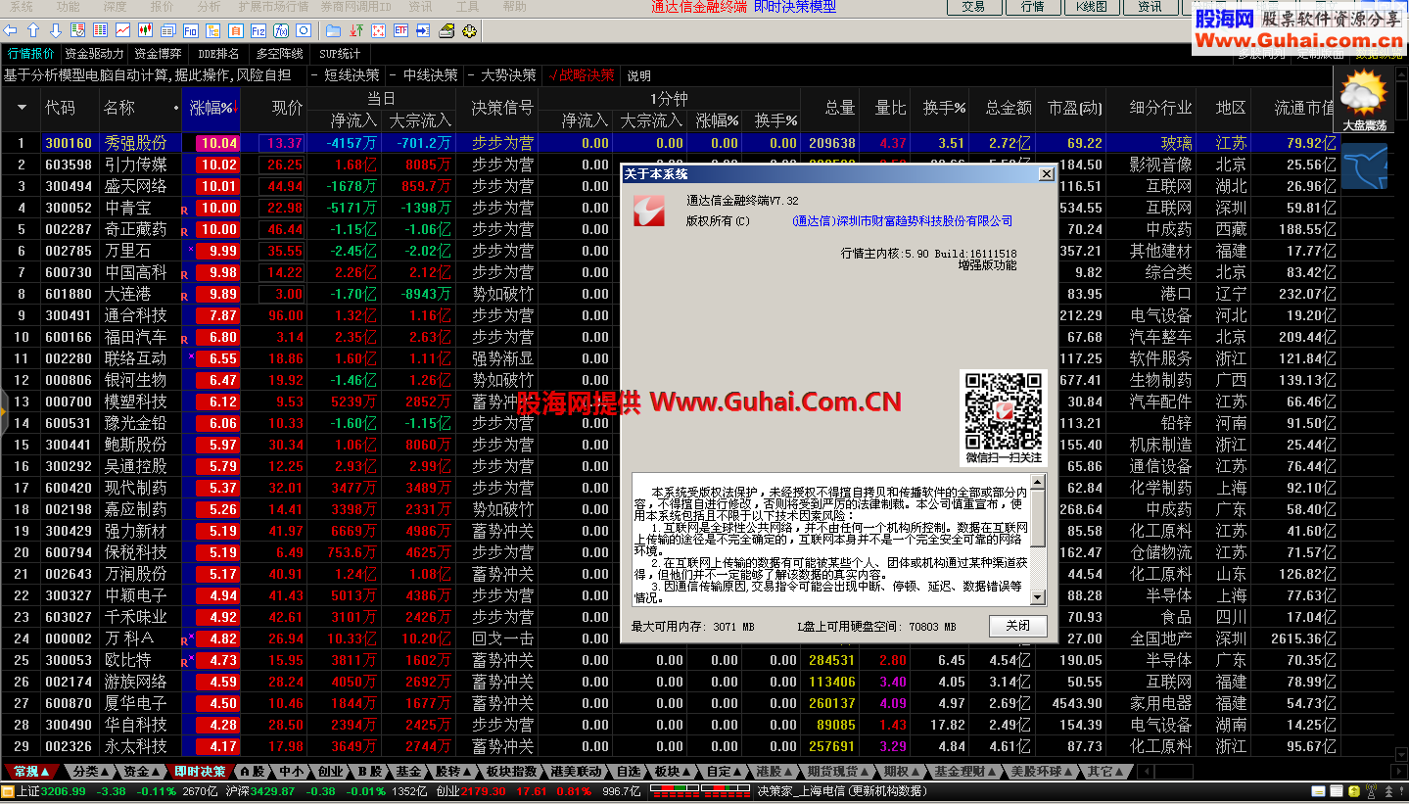Viewport: 1409px width, 804px height.
Task: Click the 交易 button at top
Action: pyautogui.click(x=973, y=7)
